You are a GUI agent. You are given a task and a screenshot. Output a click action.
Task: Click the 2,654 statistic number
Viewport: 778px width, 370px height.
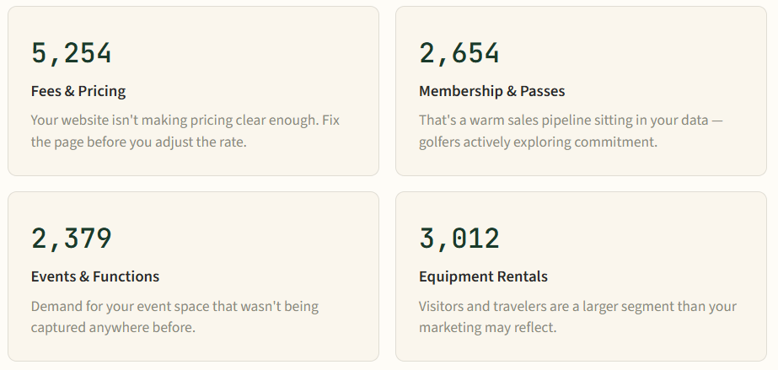click(459, 53)
